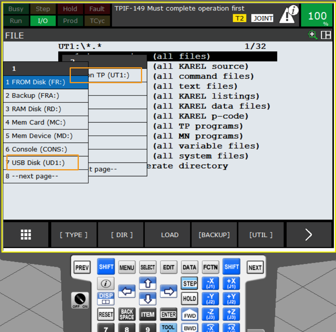Click the LOAD softkey

(x=170, y=235)
